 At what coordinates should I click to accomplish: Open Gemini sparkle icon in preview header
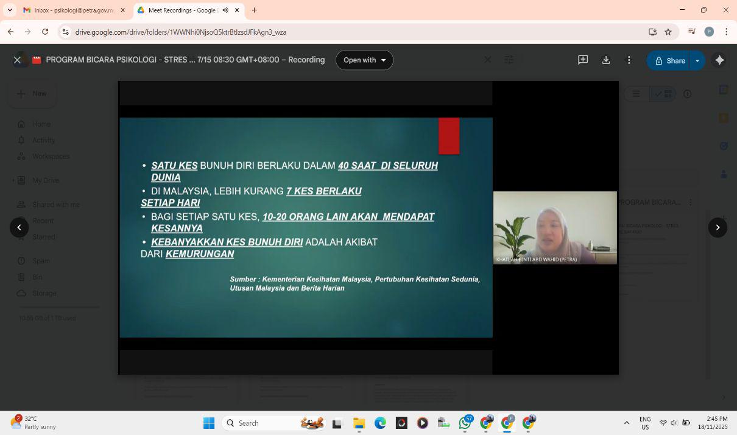(x=719, y=60)
